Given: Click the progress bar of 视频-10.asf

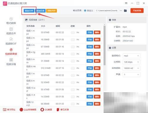Looking at the screenshot, I should (x=73, y=90).
